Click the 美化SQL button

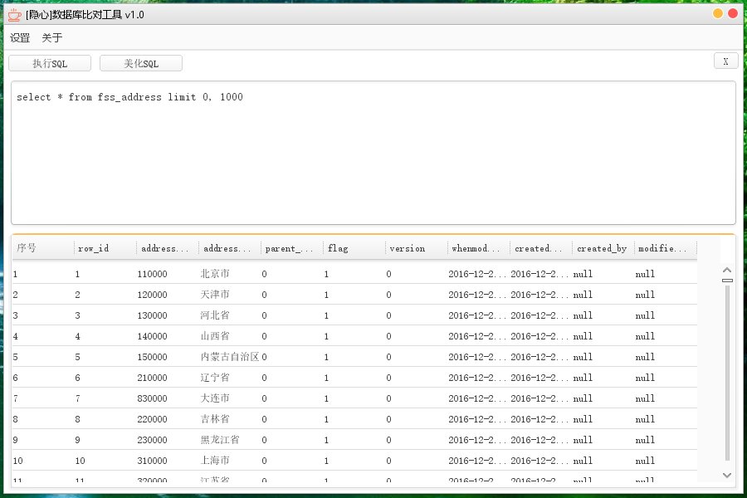pos(141,63)
